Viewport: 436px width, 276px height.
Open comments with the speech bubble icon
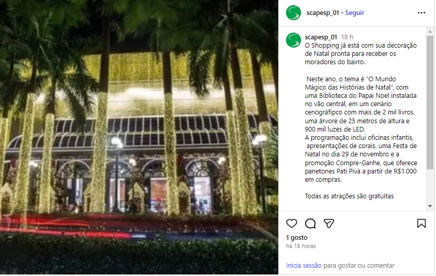click(310, 223)
